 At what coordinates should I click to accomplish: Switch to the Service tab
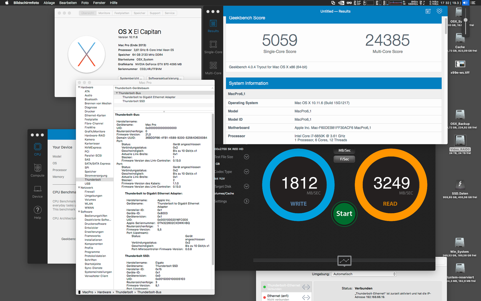click(x=170, y=13)
